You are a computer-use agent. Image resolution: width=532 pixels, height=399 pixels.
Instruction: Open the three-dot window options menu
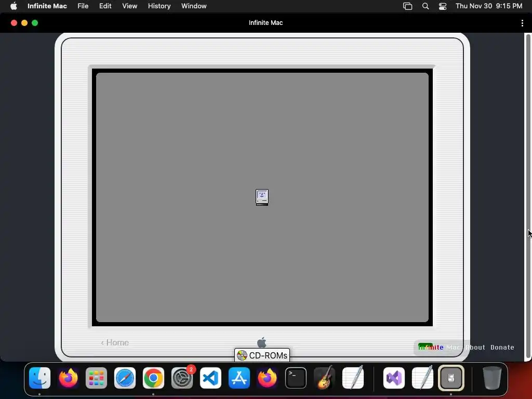coord(522,23)
